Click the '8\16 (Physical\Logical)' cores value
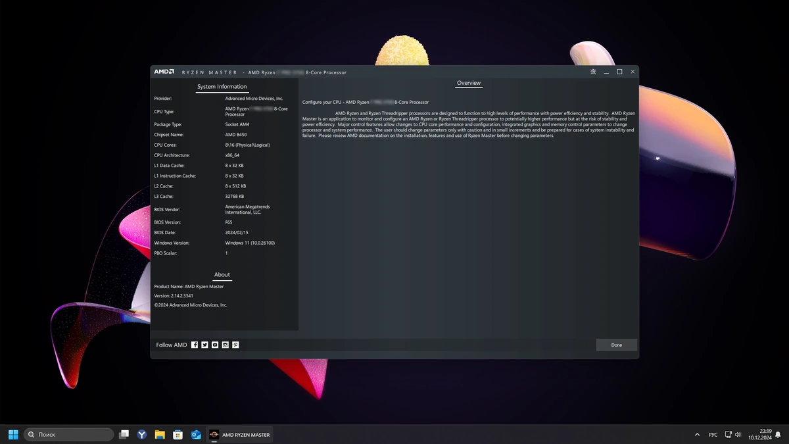 pos(247,145)
